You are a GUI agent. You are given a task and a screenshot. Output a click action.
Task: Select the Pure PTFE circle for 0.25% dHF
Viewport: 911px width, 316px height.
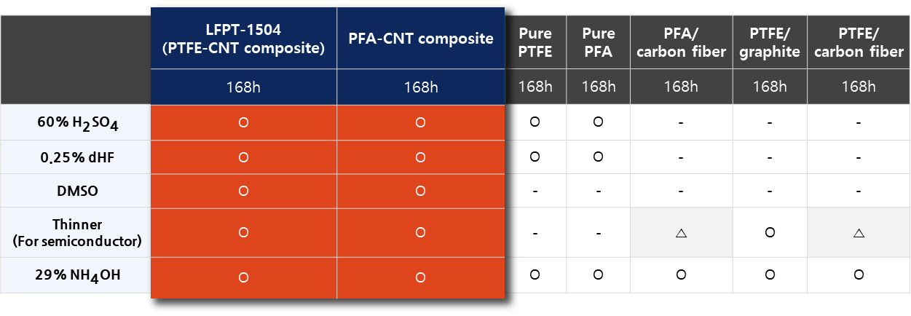[x=535, y=157]
